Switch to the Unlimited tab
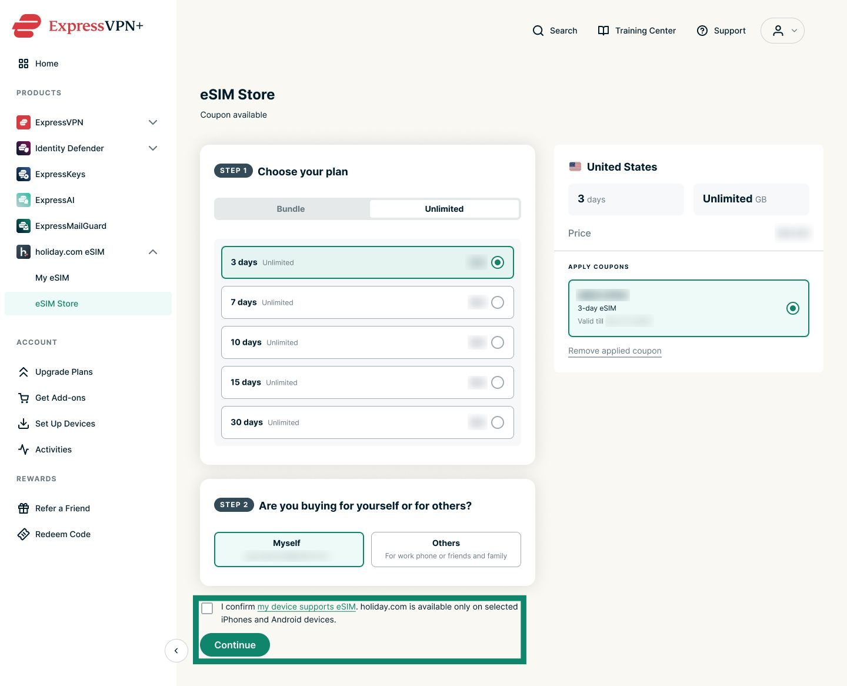The image size is (847, 686). tap(444, 209)
